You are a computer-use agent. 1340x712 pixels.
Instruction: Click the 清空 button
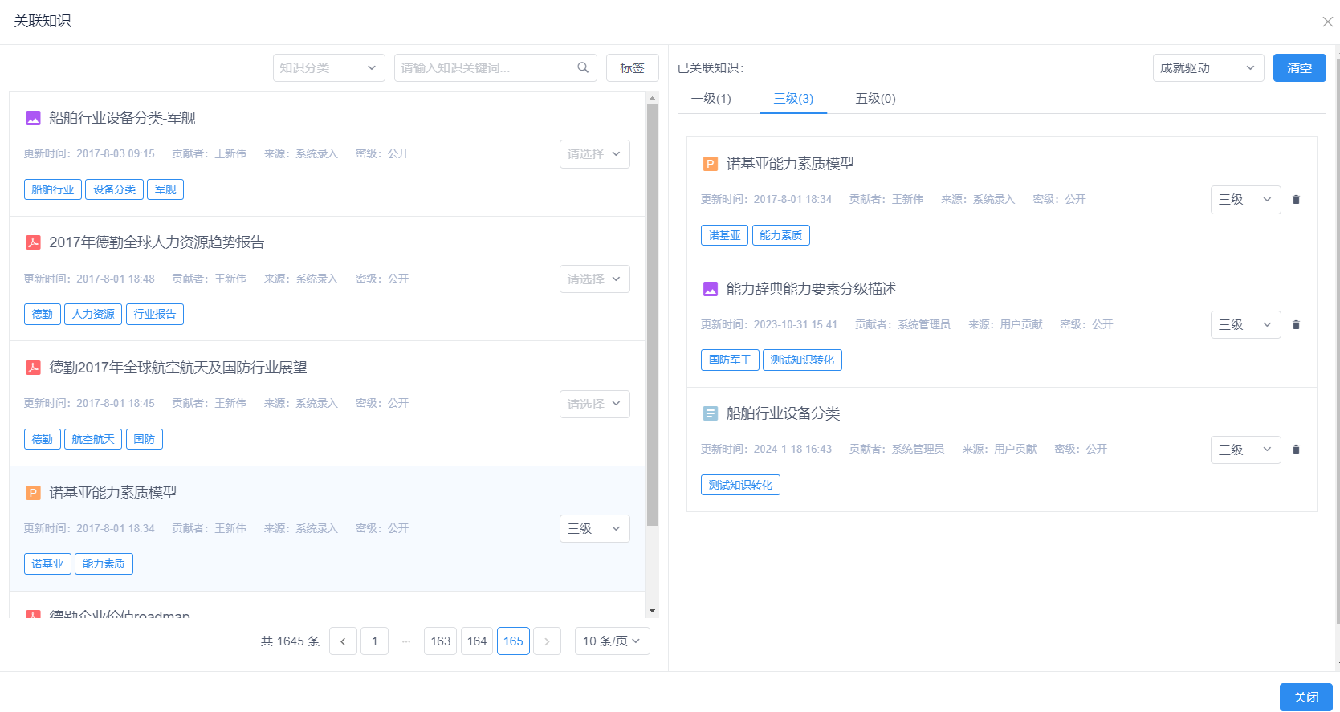[1299, 68]
